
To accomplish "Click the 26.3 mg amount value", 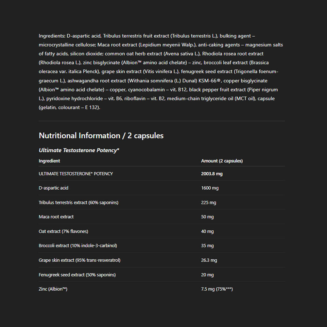I will click(x=209, y=260).
